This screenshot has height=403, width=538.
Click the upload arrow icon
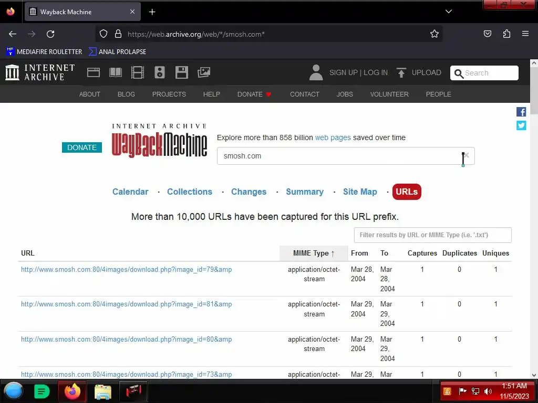tap(401, 72)
